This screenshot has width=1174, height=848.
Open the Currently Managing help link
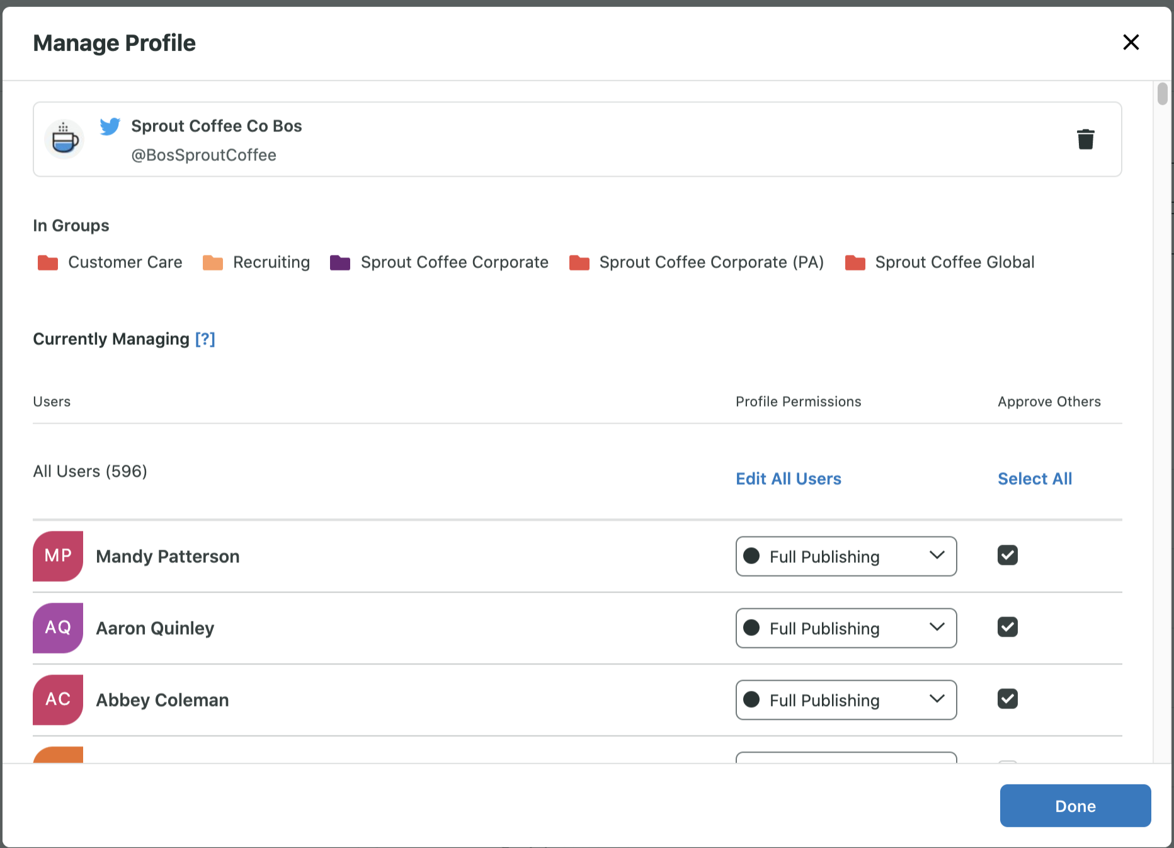(x=205, y=339)
